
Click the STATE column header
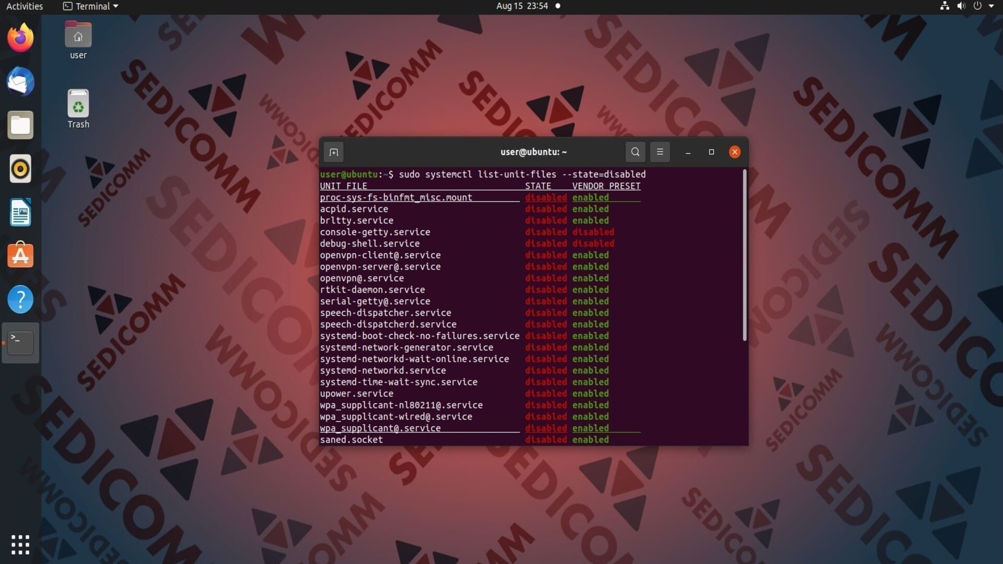[538, 186]
